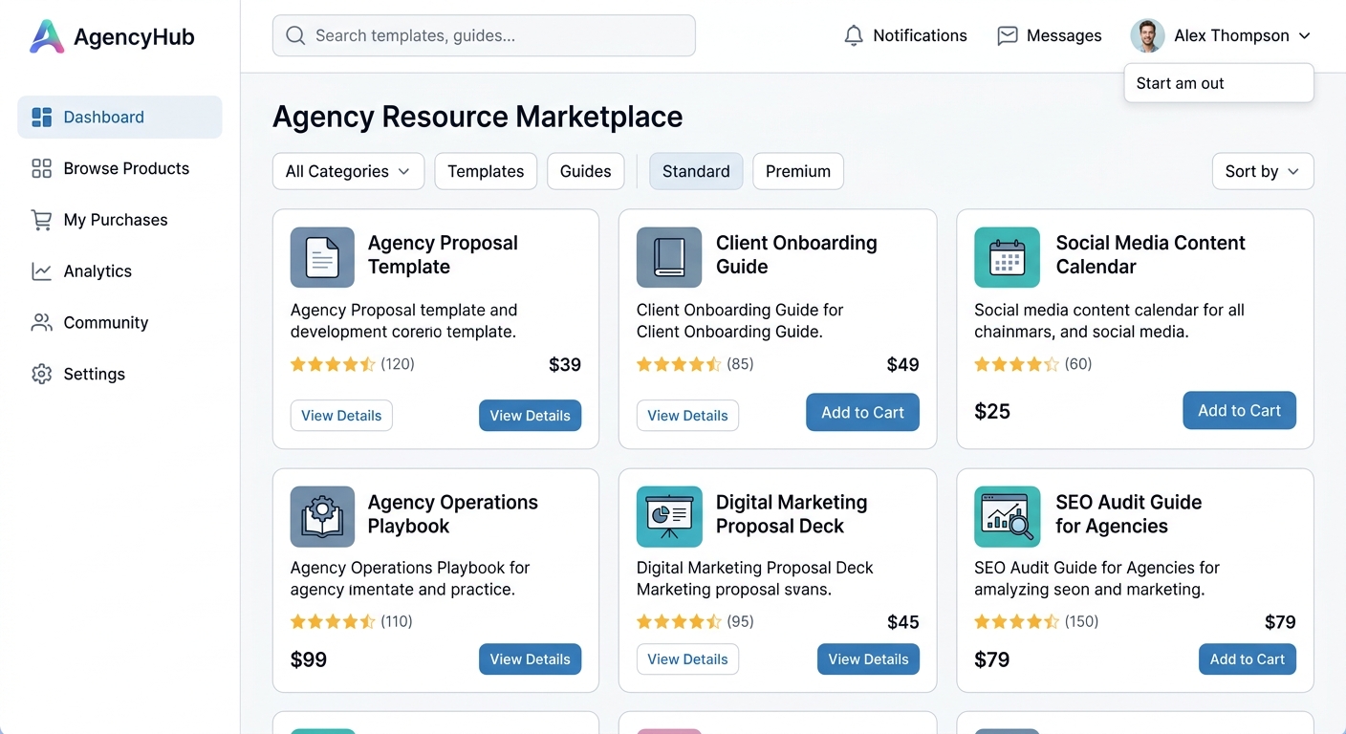Click the Agency Resource Marketplace heading

(478, 117)
